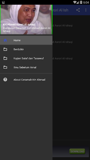Open About Ceramah KH Ahmad
The image size is (90, 160).
26,79
